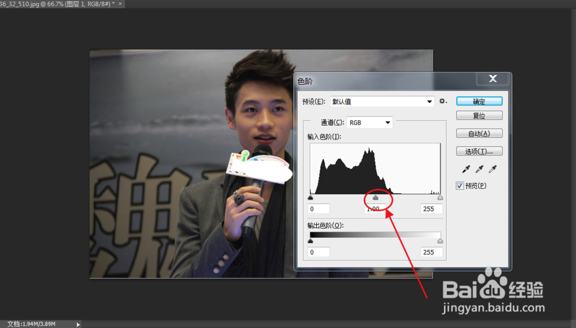Click the output levels gradient bar

[375, 235]
